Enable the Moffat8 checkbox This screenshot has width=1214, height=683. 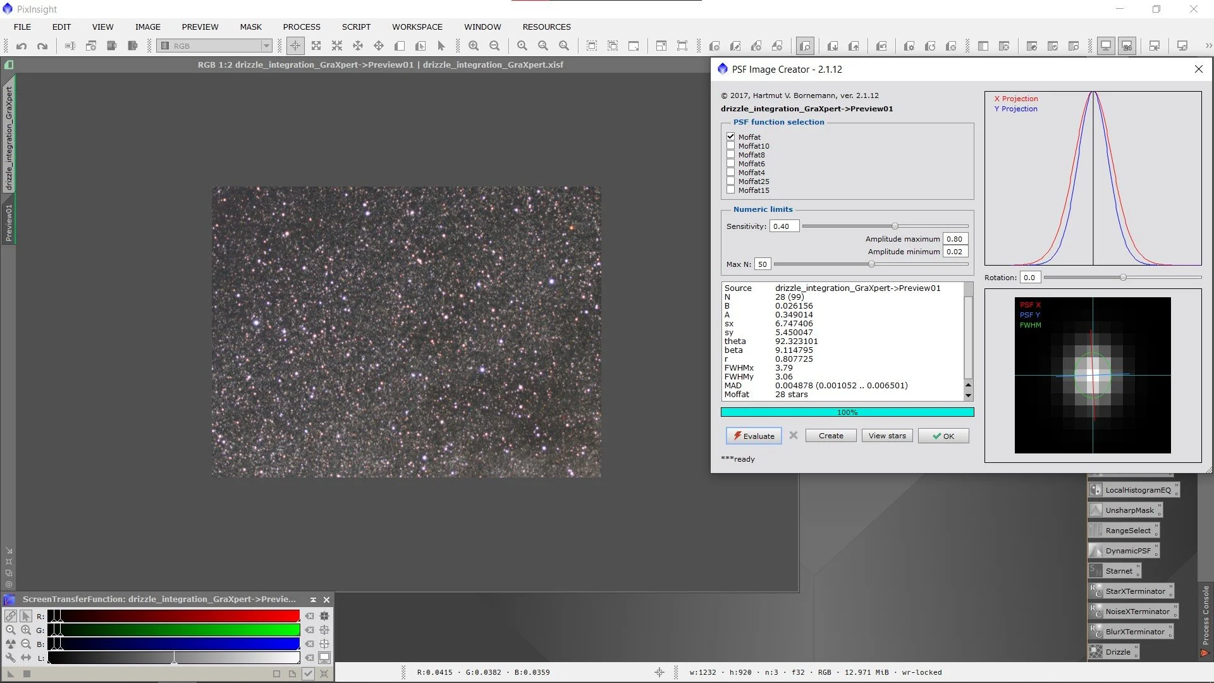tap(731, 154)
